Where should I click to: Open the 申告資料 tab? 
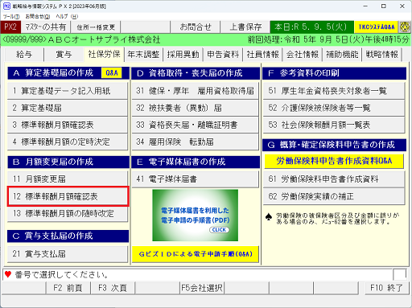tap(223, 55)
